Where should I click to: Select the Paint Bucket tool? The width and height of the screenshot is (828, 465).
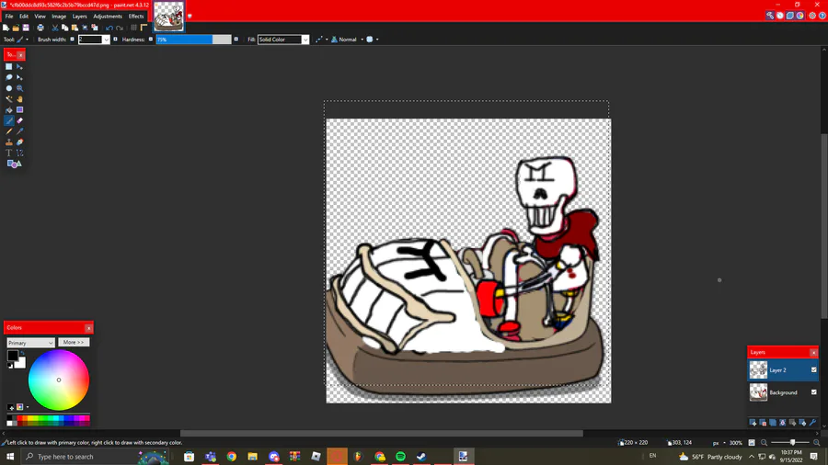click(9, 109)
